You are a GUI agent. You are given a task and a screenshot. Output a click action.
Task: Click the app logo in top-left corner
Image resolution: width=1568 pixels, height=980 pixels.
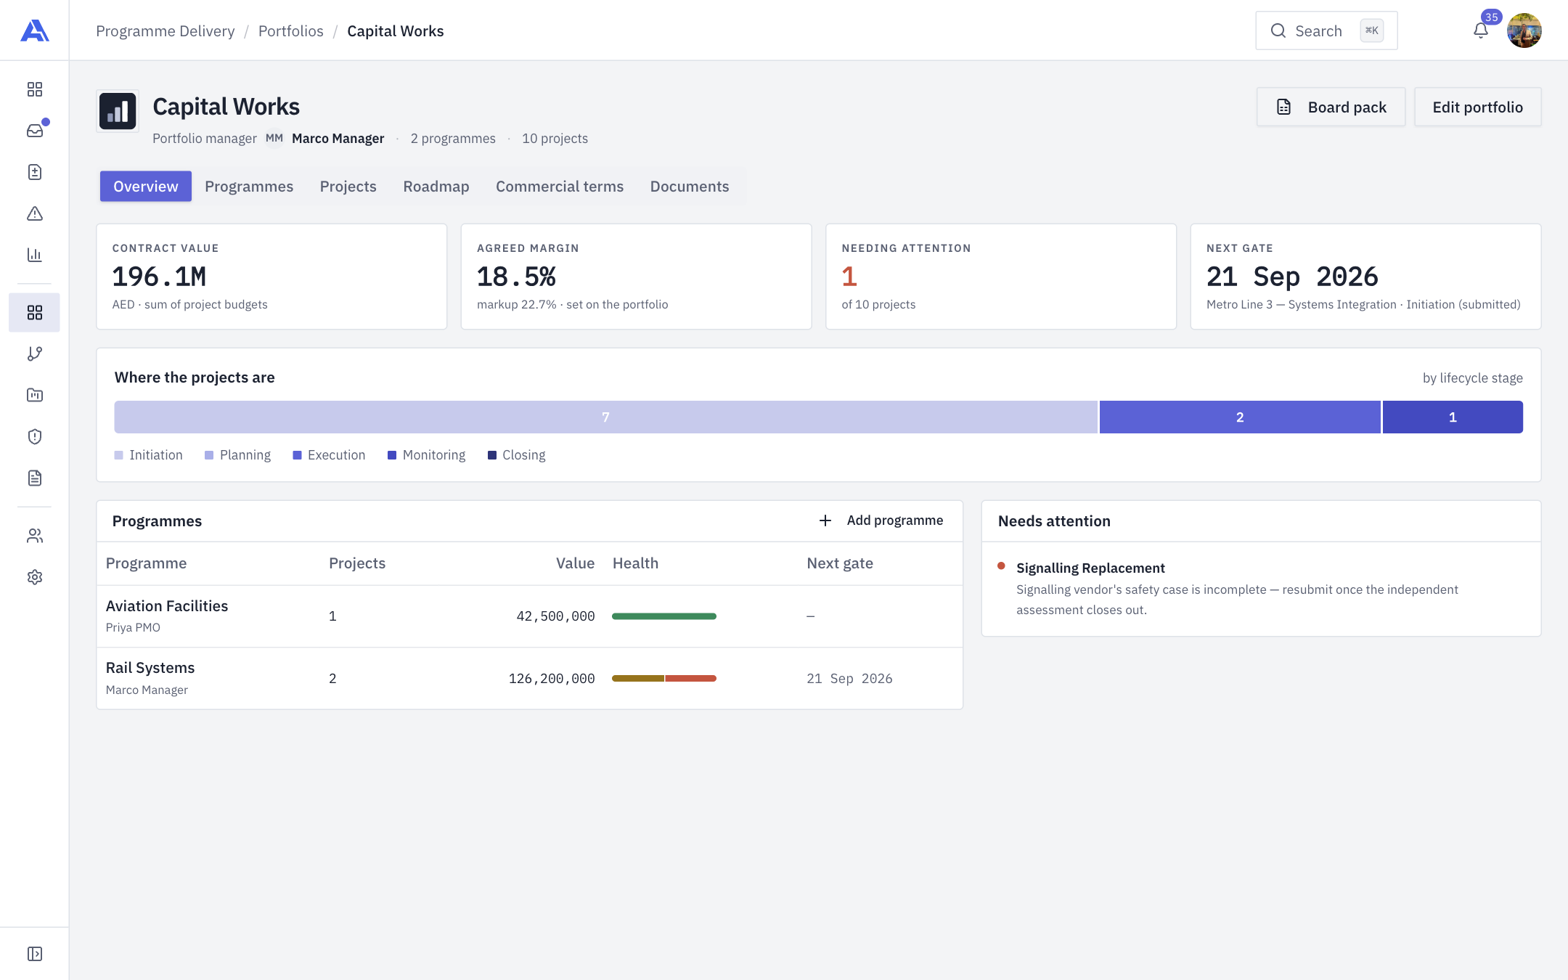coord(35,30)
